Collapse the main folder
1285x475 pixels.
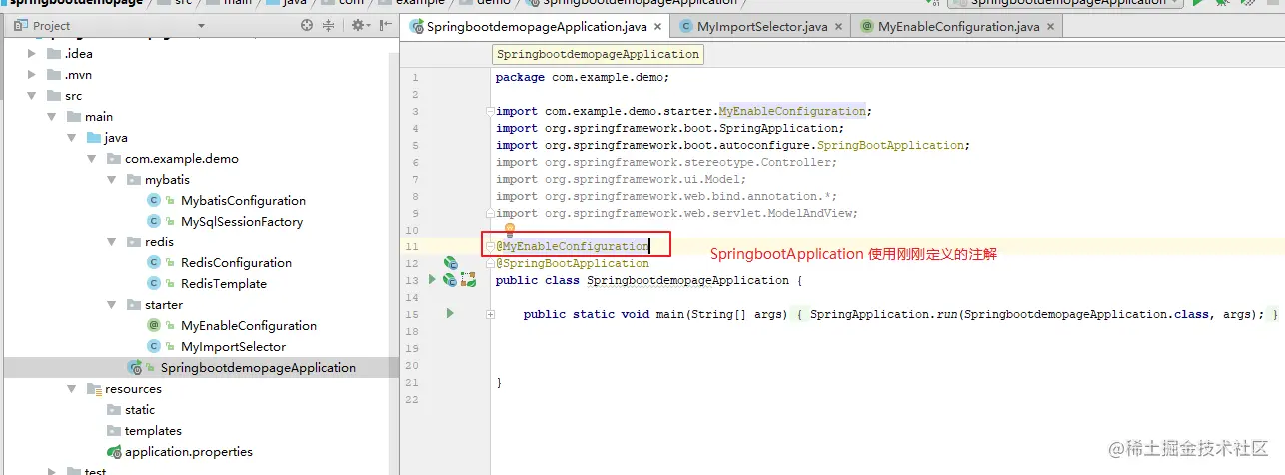click(x=51, y=117)
